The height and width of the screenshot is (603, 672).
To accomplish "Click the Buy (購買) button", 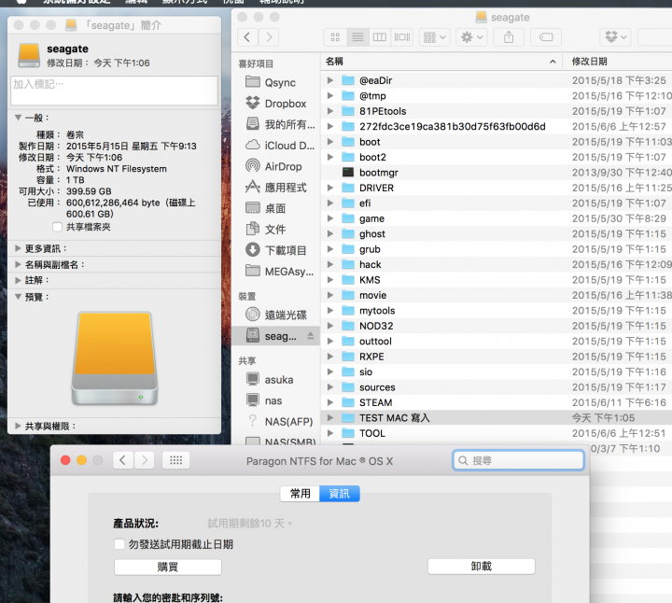I will pos(168,567).
